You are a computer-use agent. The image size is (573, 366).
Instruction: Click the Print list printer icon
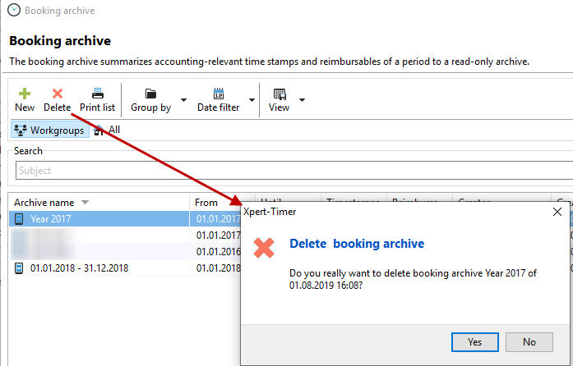click(97, 94)
